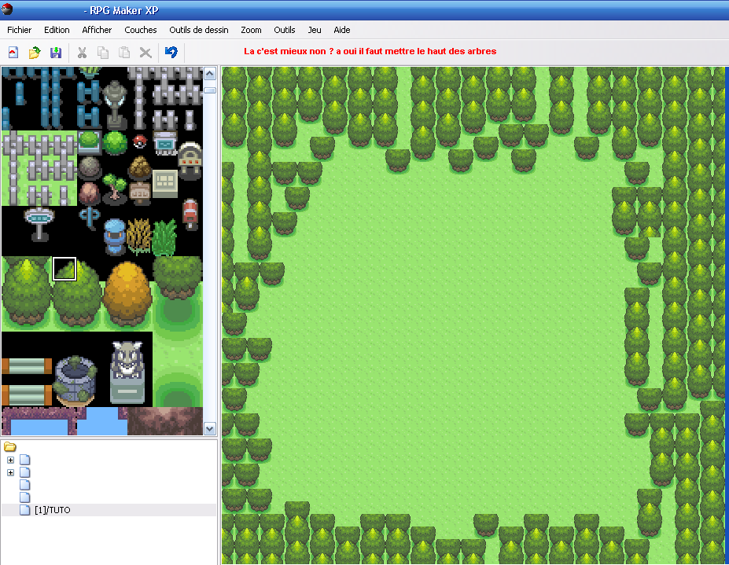729x565 pixels.
Task: Select the Poké Ball tile in tileset
Action: click(x=139, y=141)
